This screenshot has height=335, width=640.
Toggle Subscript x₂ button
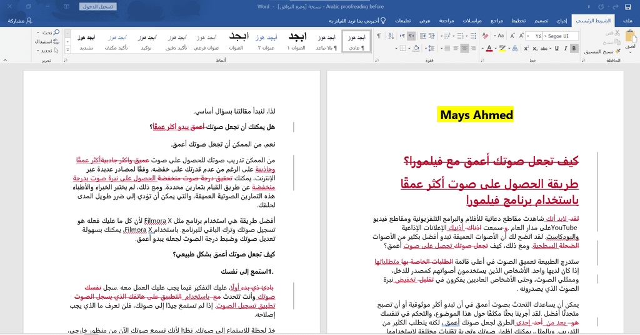click(x=535, y=49)
